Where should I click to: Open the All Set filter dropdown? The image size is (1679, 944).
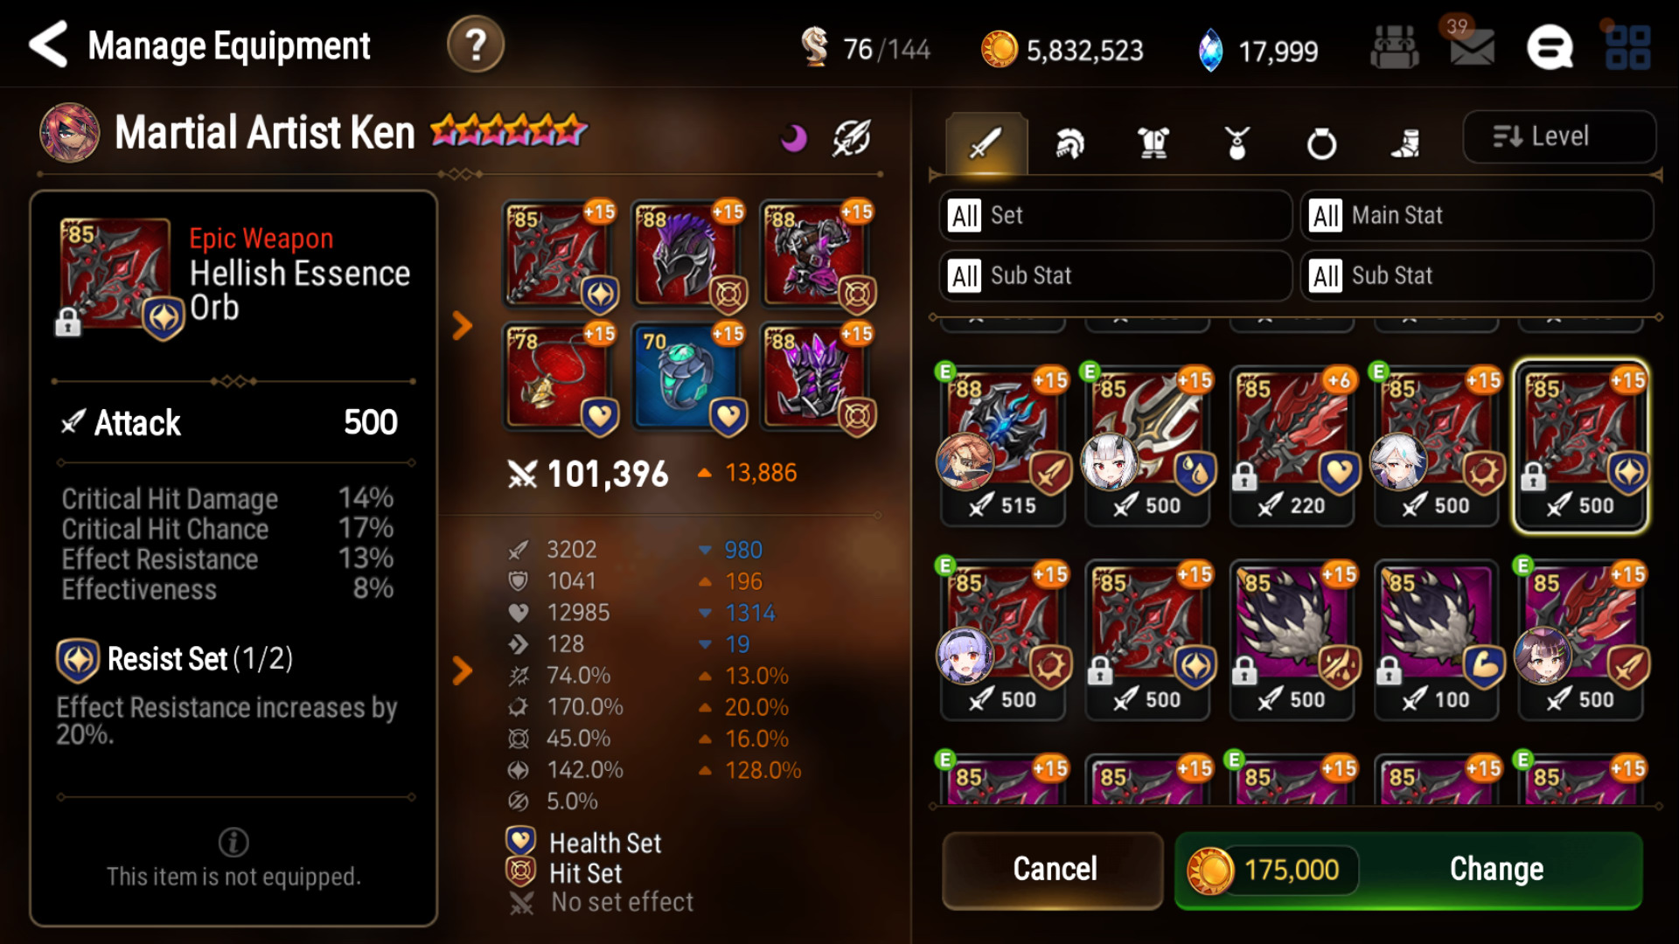click(x=1115, y=215)
